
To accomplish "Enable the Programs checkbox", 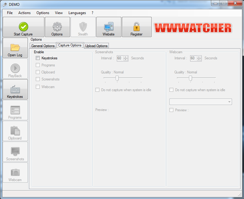I will click(38, 65).
